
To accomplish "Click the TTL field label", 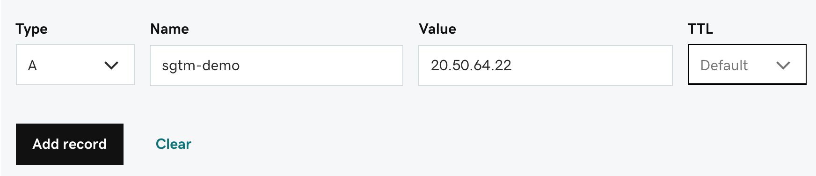I will point(700,29).
